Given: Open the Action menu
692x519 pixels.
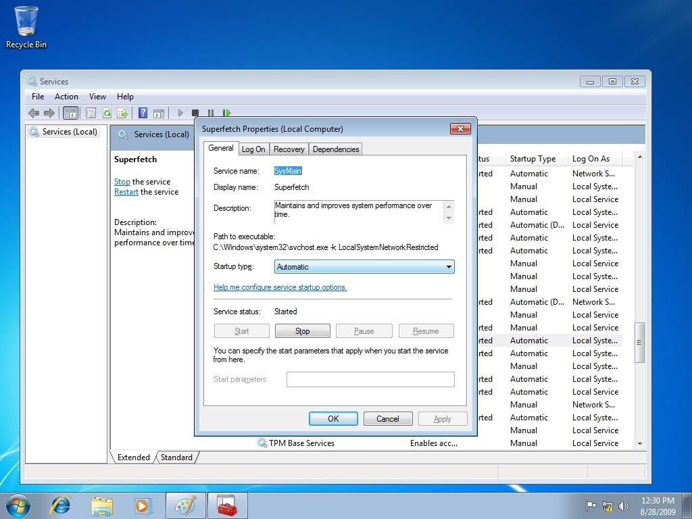Looking at the screenshot, I should coord(66,97).
